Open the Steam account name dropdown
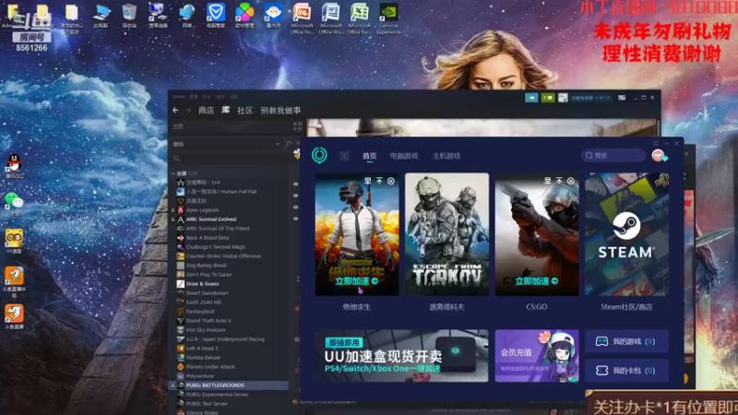This screenshot has width=738, height=415. click(590, 98)
